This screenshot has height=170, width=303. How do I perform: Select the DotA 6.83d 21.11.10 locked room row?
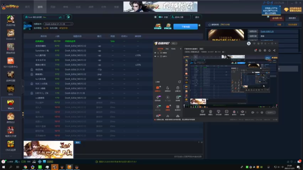click(113, 70)
